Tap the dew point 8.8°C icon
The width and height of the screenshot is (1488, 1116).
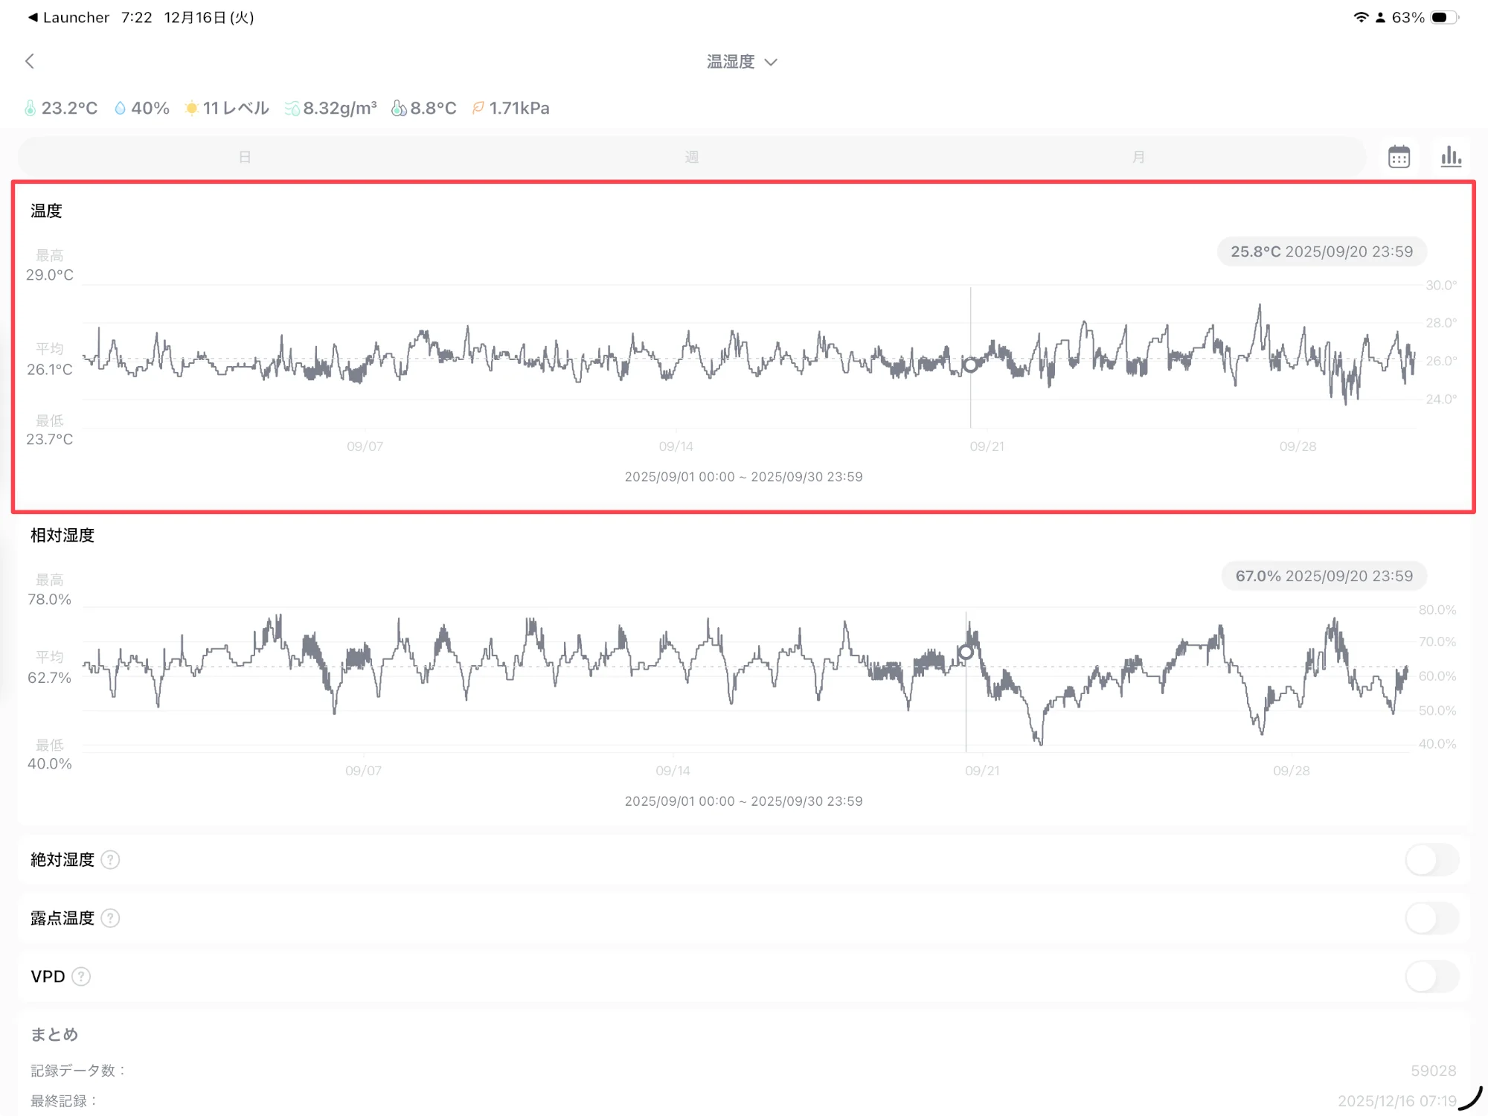399,109
